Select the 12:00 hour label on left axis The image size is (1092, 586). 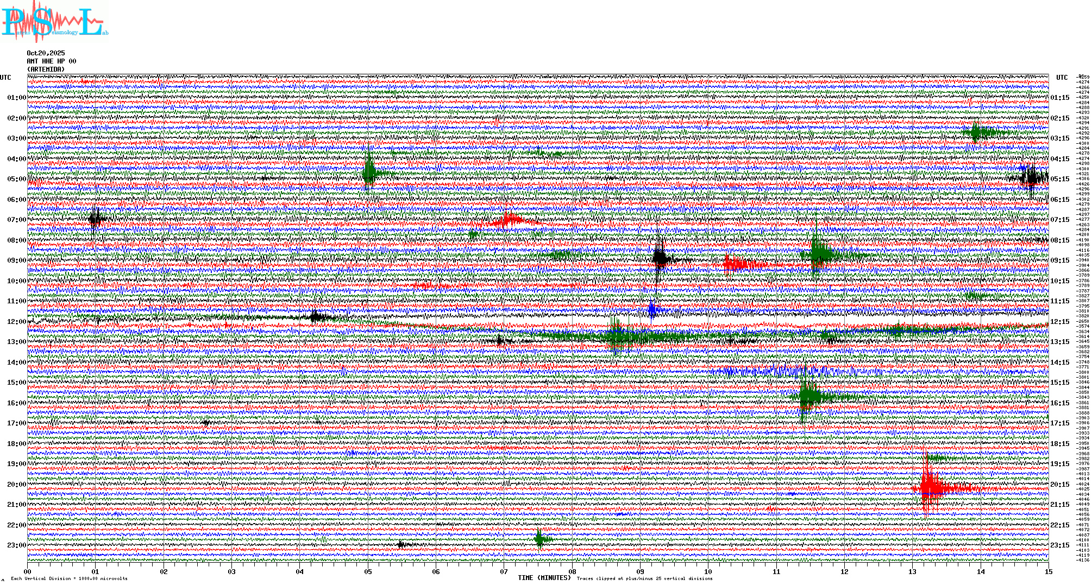16,322
